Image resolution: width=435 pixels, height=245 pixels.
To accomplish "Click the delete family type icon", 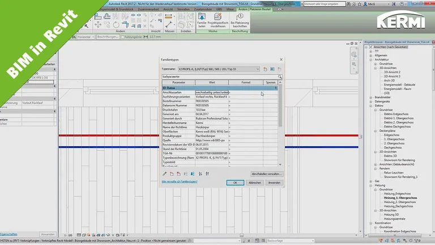I will point(279,69).
